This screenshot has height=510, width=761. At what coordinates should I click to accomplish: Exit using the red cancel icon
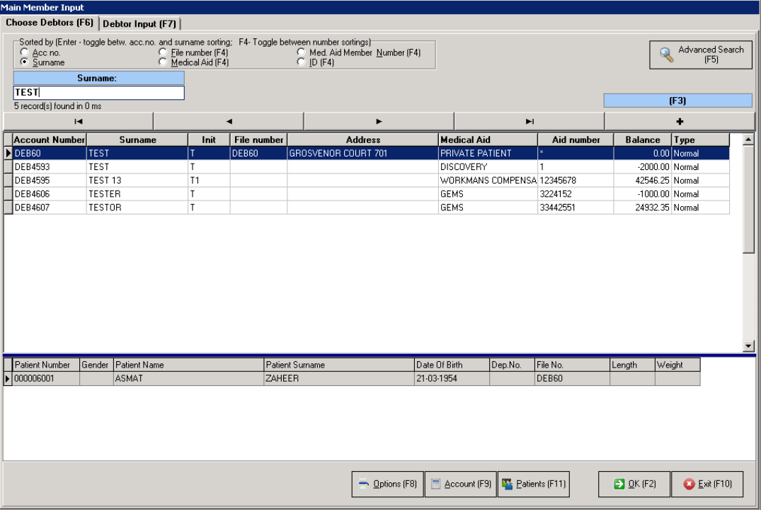point(687,484)
